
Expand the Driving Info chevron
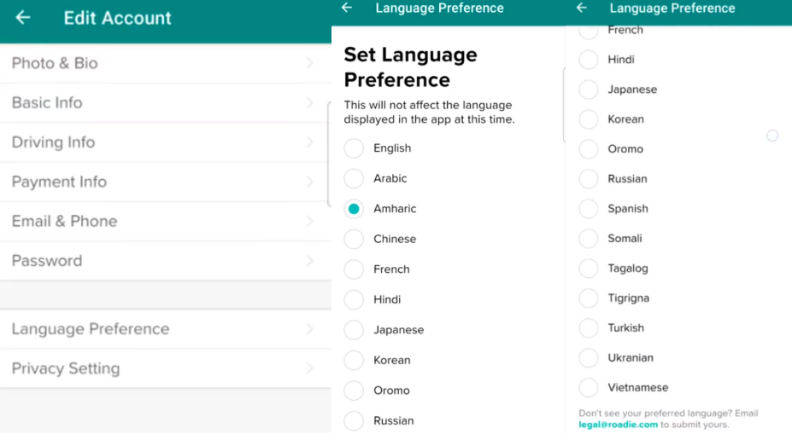309,142
